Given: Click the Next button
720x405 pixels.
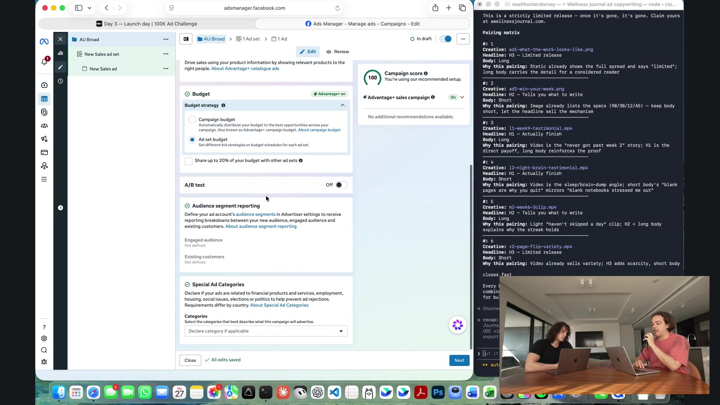Looking at the screenshot, I should tap(459, 360).
